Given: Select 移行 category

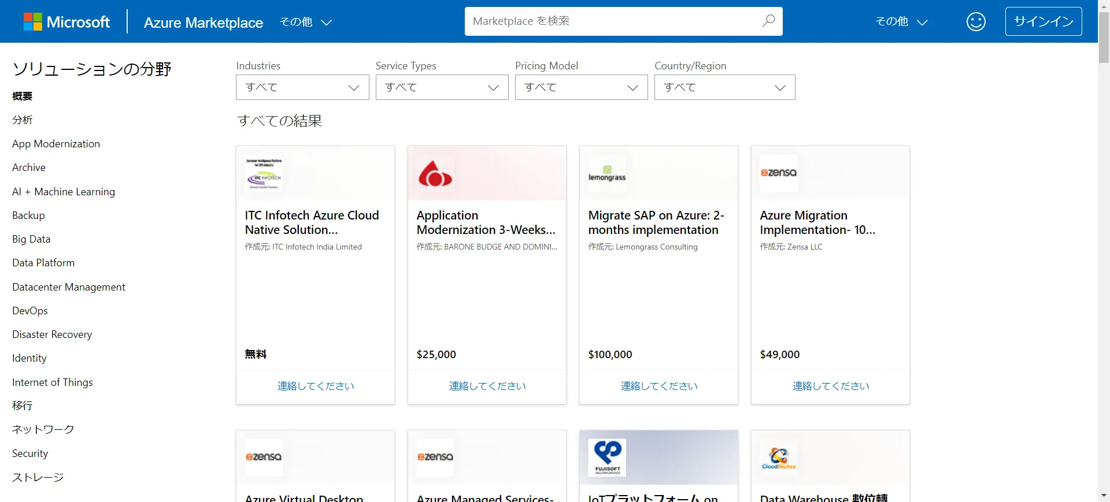Looking at the screenshot, I should point(22,406).
